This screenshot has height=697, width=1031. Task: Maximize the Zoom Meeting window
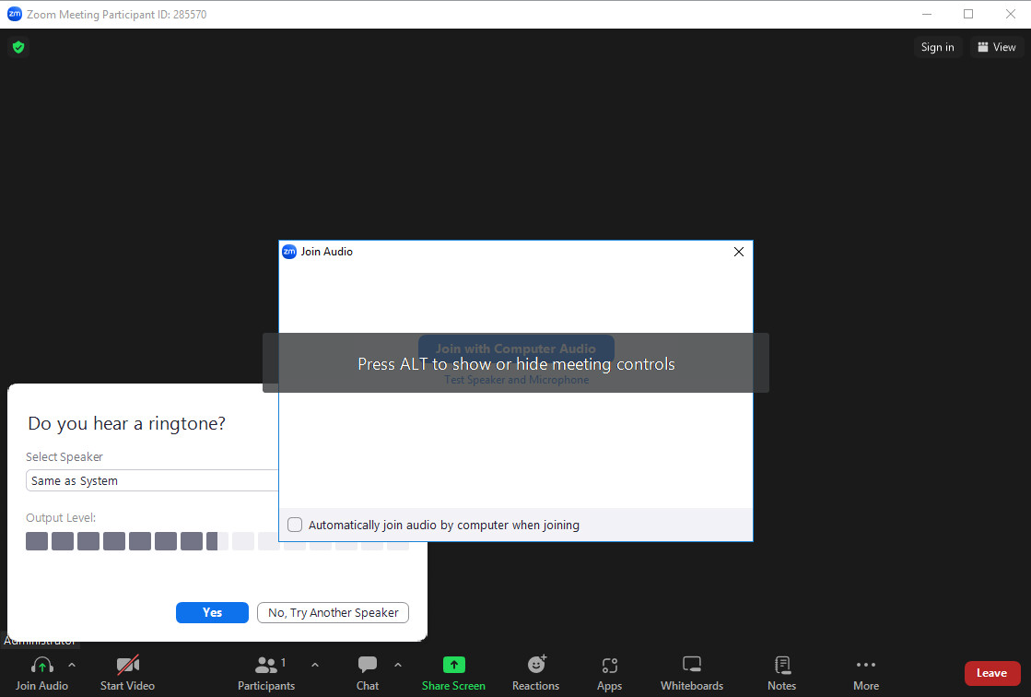968,14
